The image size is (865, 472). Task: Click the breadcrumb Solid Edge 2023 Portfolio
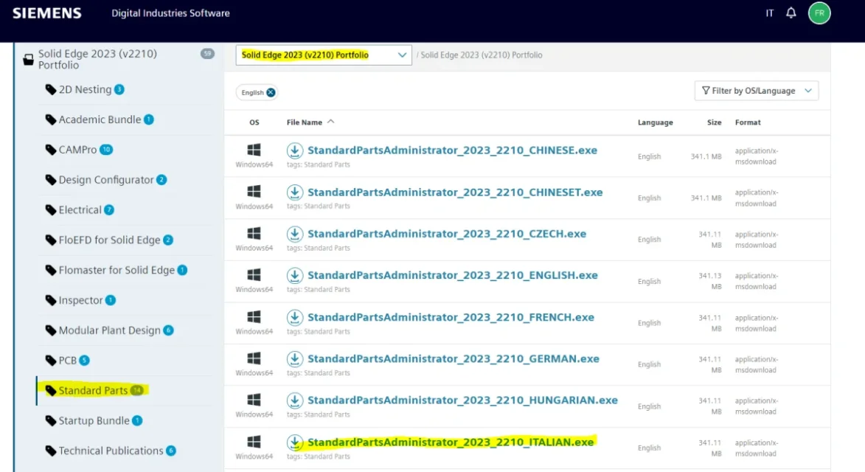481,55
